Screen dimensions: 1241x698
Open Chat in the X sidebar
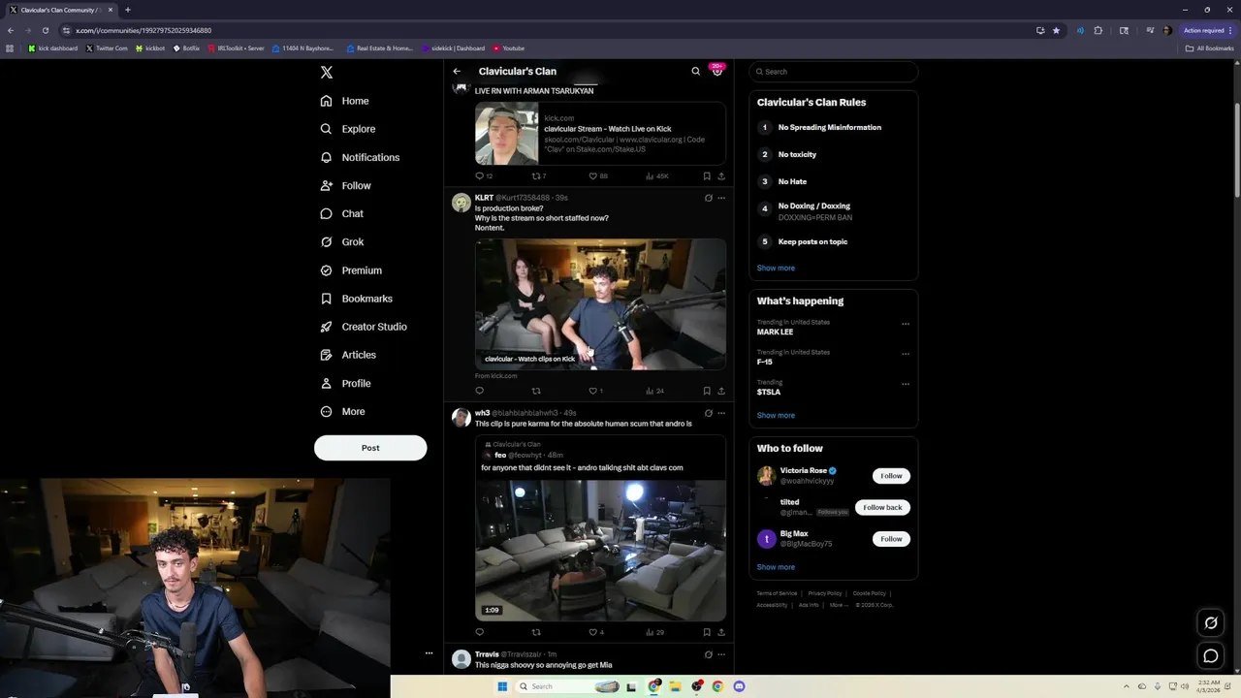342,213
